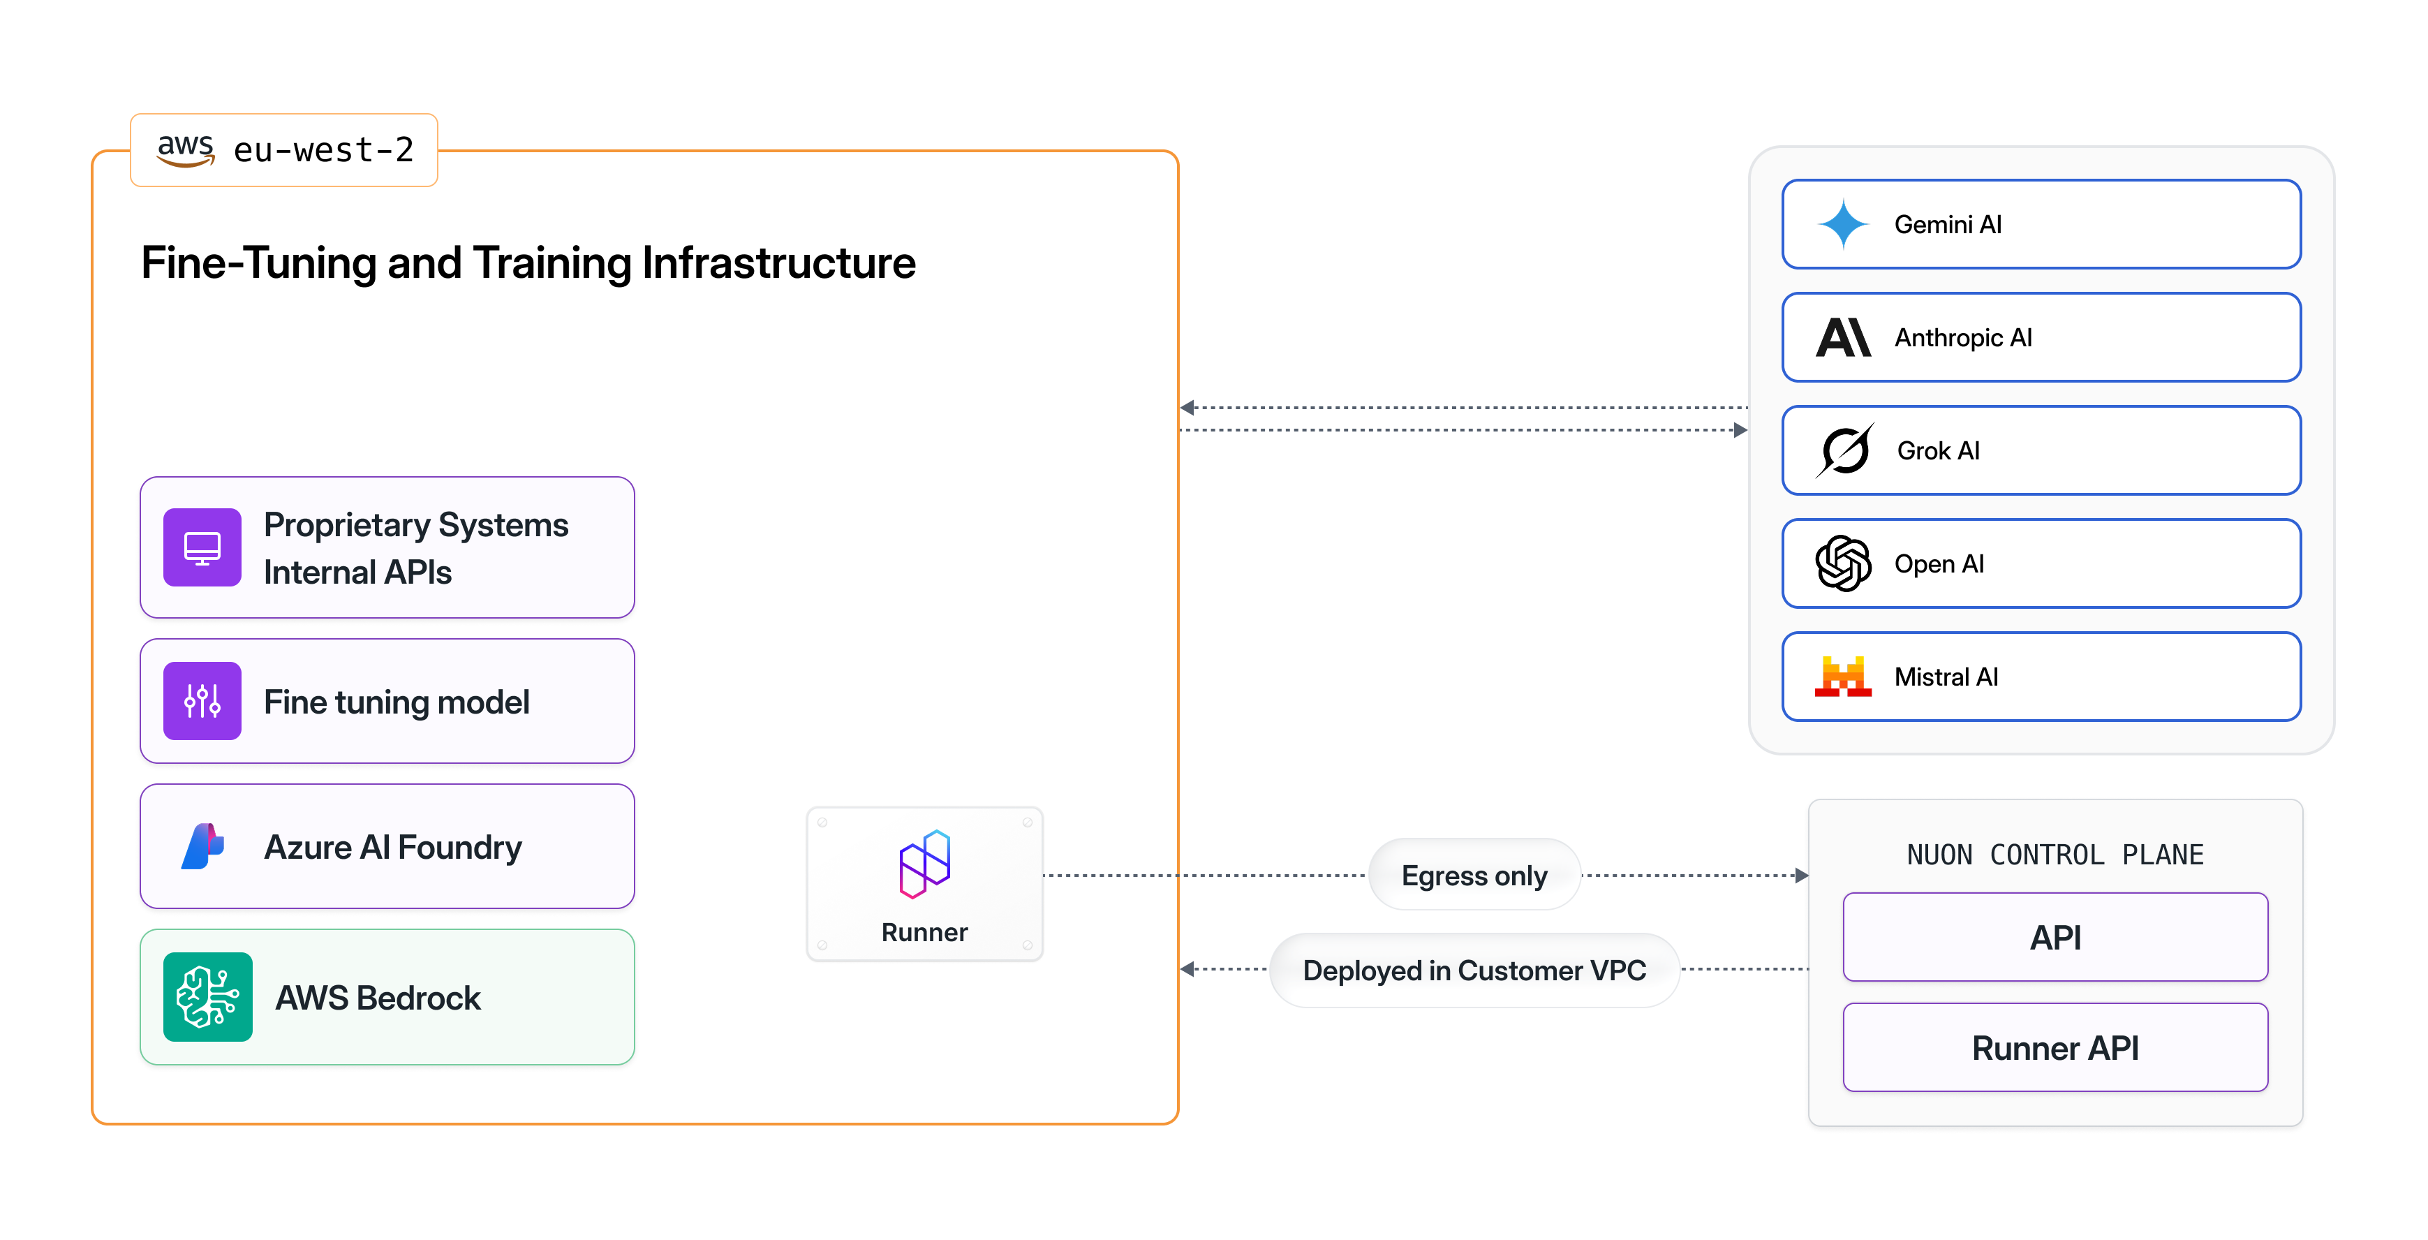Select the Runner API box
Image resolution: width=2428 pixels, height=1240 pixels.
point(2055,1047)
